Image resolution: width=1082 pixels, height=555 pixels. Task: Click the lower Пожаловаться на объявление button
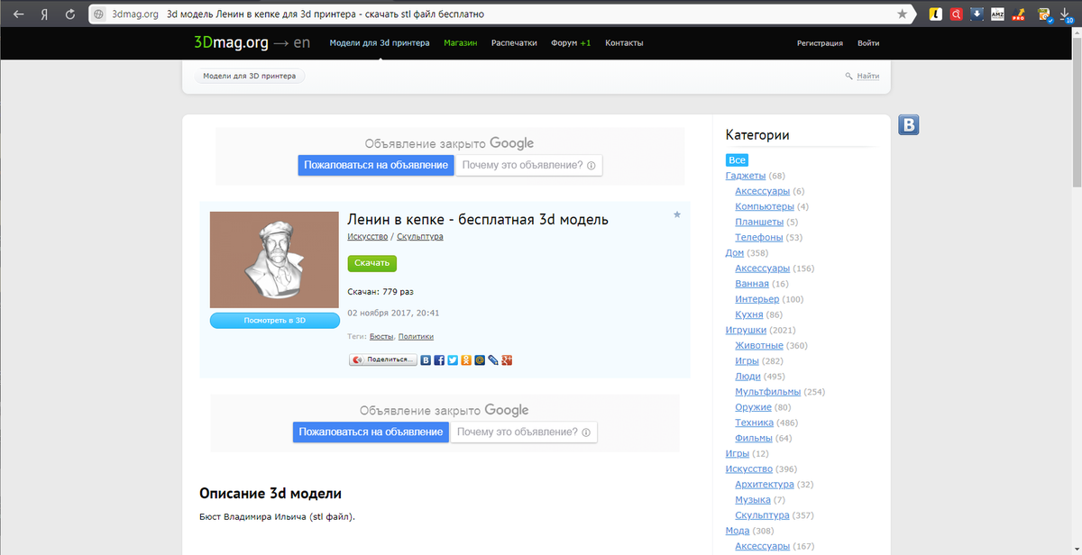click(x=371, y=432)
